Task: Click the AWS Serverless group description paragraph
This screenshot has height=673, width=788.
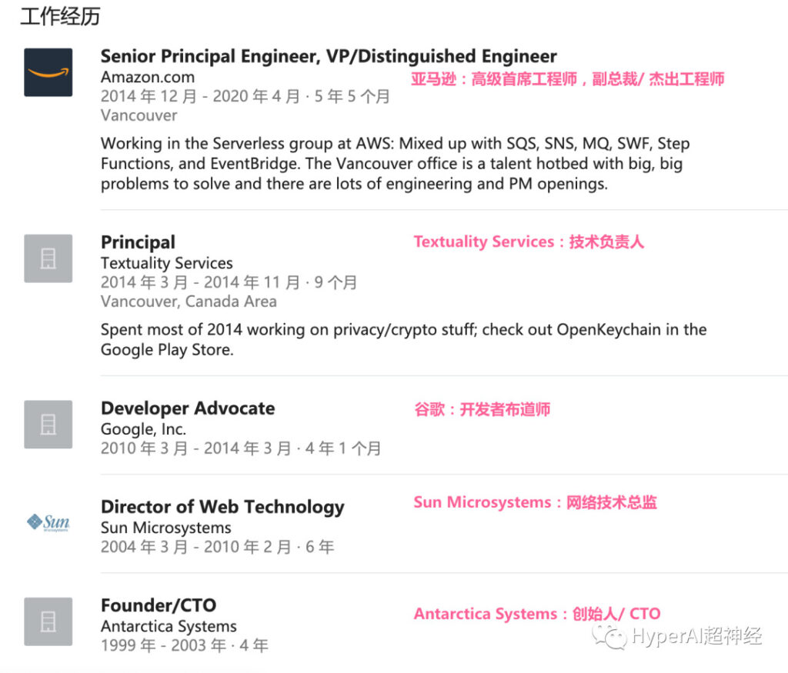Action: click(x=395, y=164)
